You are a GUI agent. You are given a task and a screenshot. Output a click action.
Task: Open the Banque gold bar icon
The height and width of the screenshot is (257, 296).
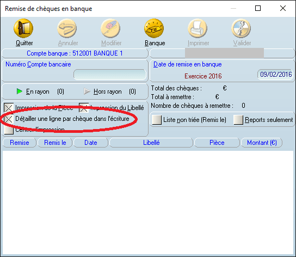click(x=154, y=28)
